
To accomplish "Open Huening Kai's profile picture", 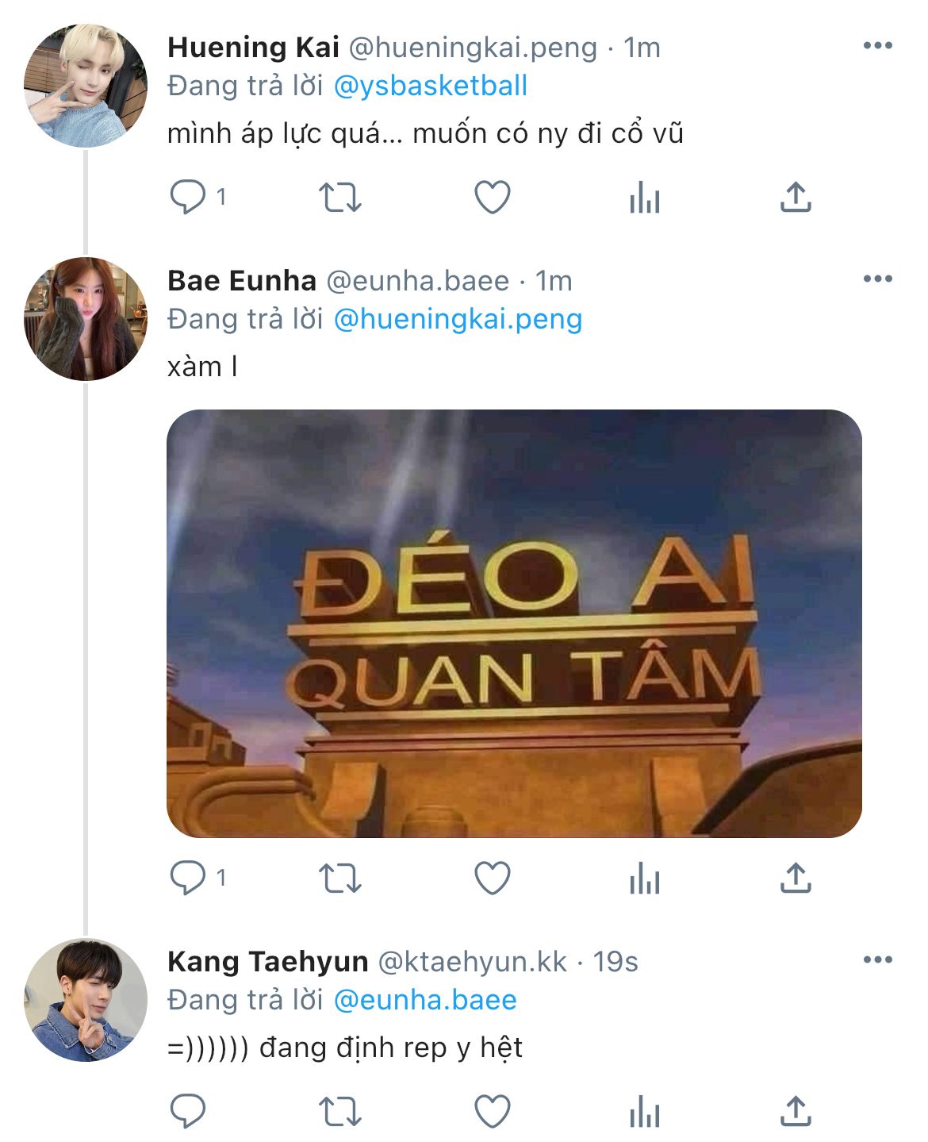I will 86,86.
